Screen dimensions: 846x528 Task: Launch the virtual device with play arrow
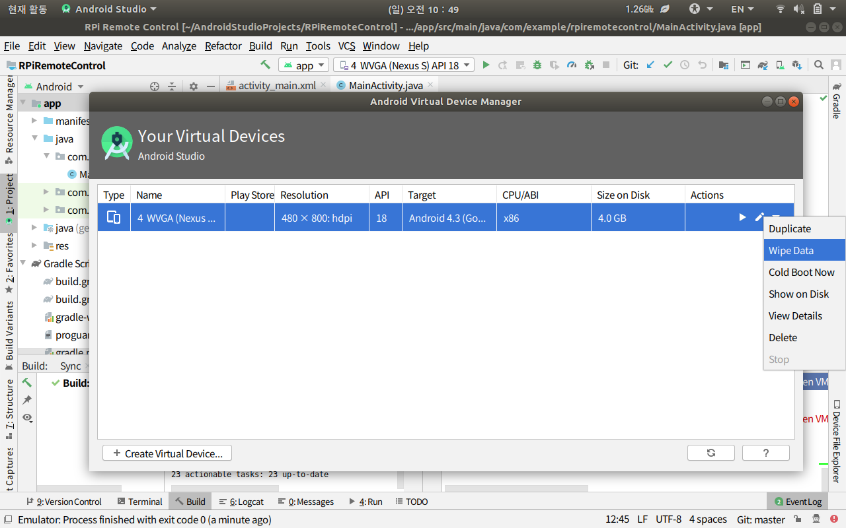click(x=742, y=217)
